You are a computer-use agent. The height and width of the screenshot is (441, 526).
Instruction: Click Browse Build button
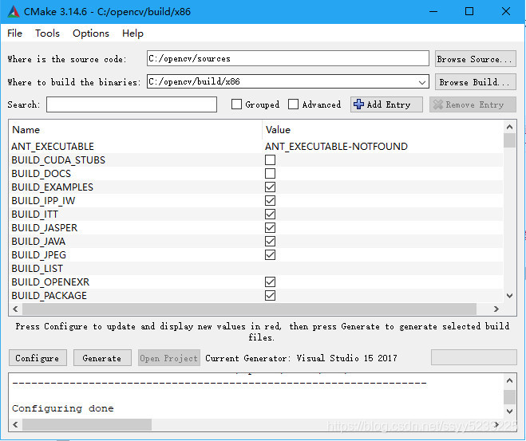point(476,82)
